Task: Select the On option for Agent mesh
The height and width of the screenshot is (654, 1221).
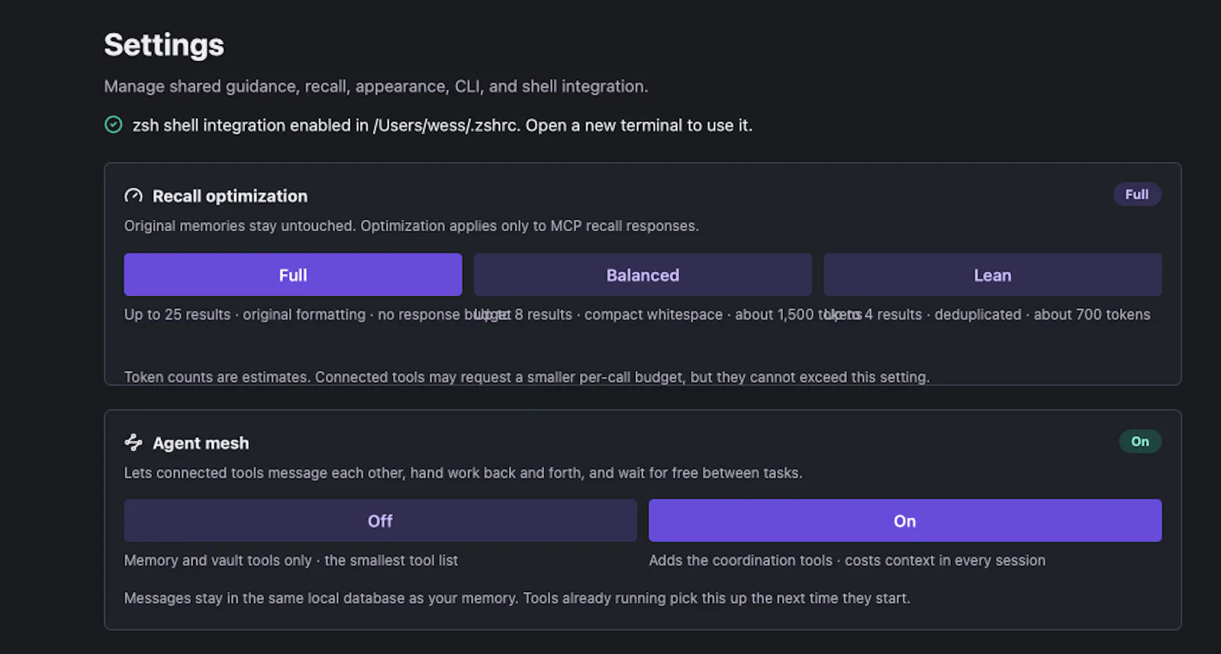Action: pyautogui.click(x=905, y=520)
